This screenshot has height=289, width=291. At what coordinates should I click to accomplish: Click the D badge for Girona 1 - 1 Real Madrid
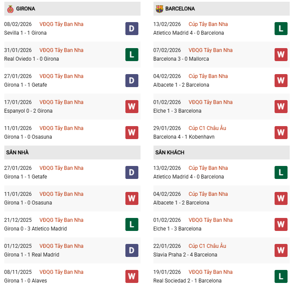132,250
